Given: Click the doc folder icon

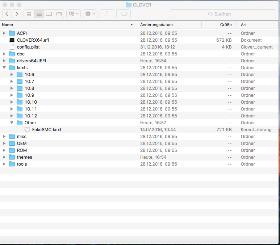Looking at the screenshot, I should [12, 54].
